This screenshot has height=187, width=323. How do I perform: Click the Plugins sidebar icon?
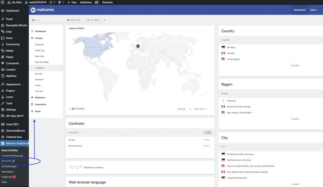[x=3, y=91]
